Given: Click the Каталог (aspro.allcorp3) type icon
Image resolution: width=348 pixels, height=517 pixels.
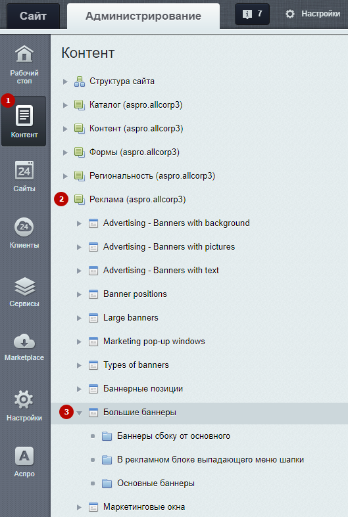Looking at the screenshot, I should pyautogui.click(x=79, y=105).
